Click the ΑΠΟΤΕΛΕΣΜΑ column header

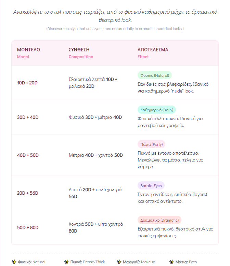[x=153, y=50]
